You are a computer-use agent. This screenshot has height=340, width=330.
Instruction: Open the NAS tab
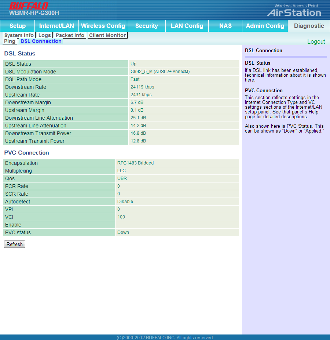(x=225, y=26)
